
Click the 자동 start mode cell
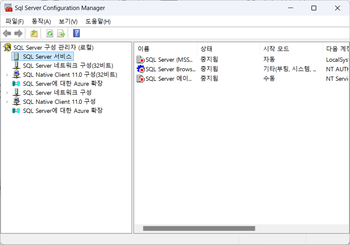point(269,59)
